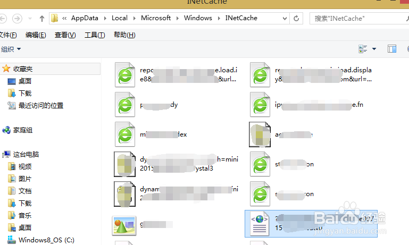Select file with h=mini in name
Image resolution: width=409 pixels, height=245 pixels.
(x=177, y=164)
